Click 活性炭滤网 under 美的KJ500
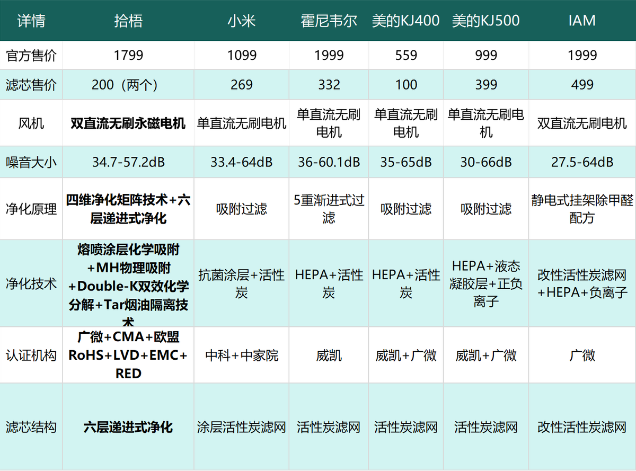Screen dimensions: 636x471 486,426
